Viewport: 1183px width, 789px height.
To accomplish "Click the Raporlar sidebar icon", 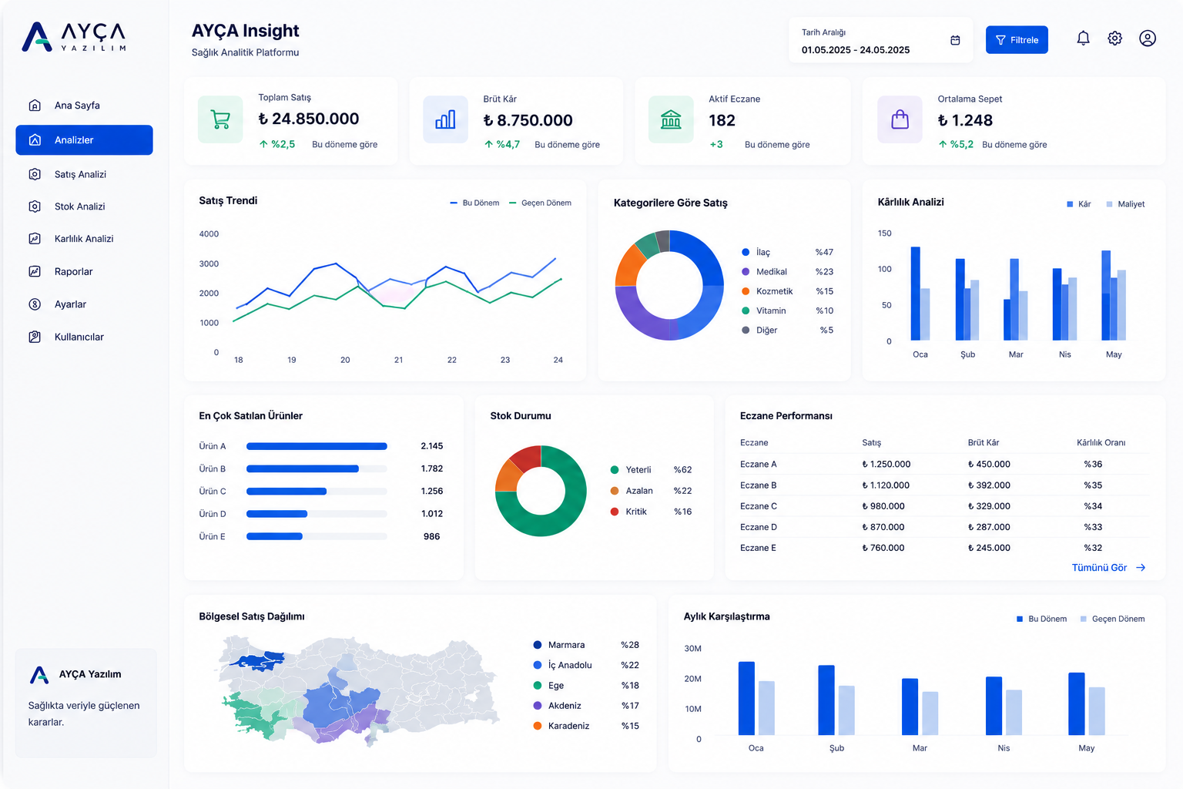I will [x=35, y=271].
